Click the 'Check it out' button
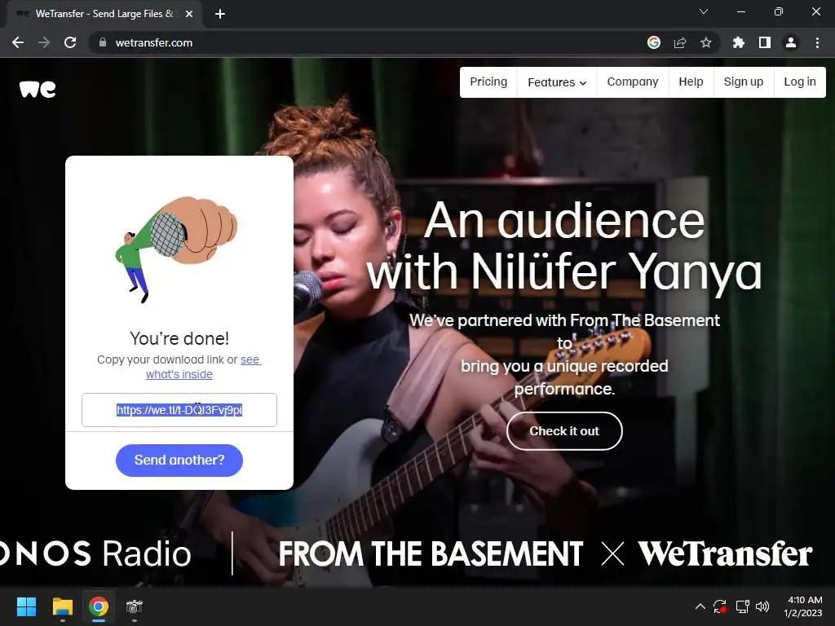 [x=564, y=431]
